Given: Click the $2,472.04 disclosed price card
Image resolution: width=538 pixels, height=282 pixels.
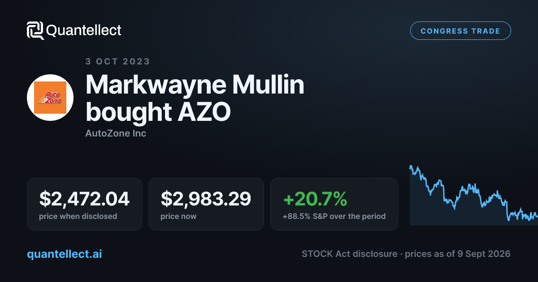Looking at the screenshot, I should pos(84,204).
